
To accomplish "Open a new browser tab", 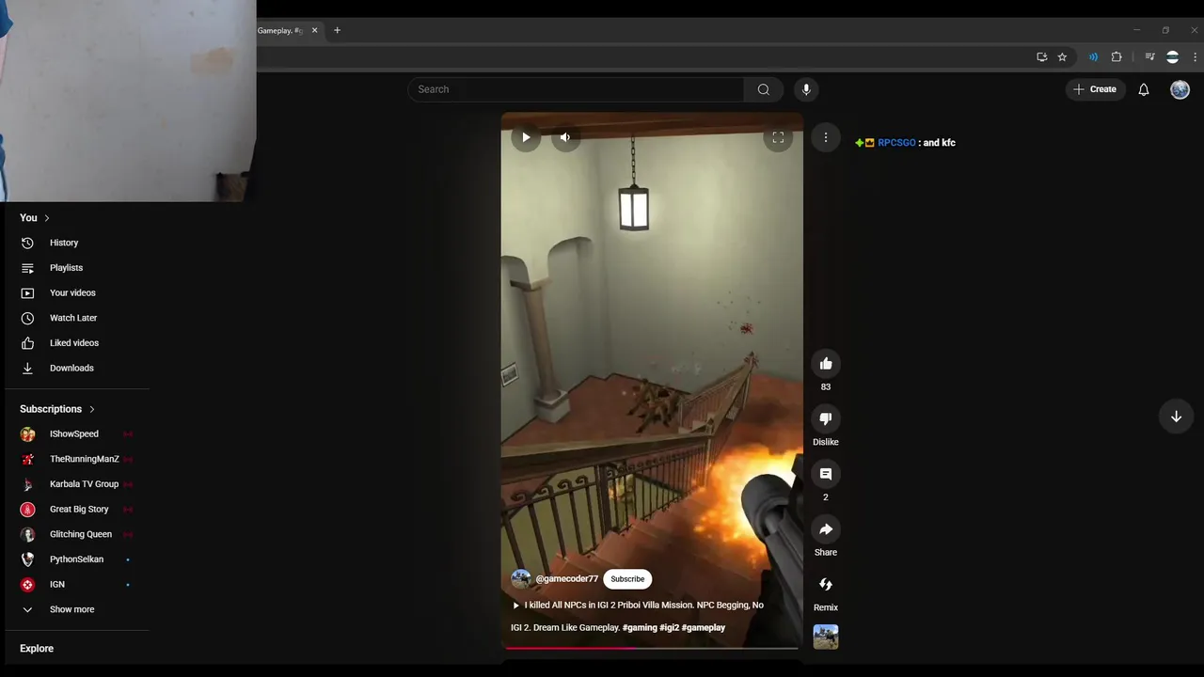I will [x=337, y=30].
